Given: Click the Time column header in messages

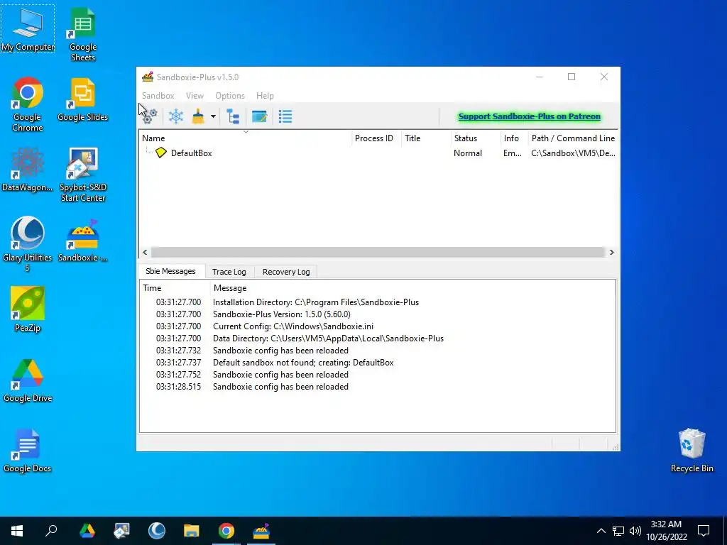Looking at the screenshot, I should [x=175, y=288].
